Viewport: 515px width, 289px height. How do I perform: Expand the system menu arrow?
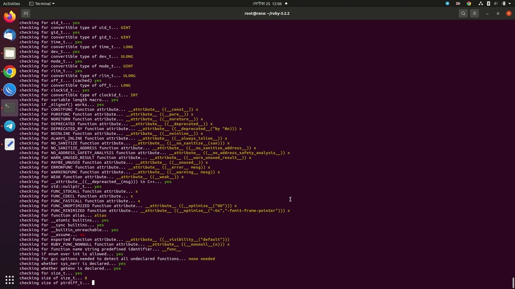(x=510, y=4)
